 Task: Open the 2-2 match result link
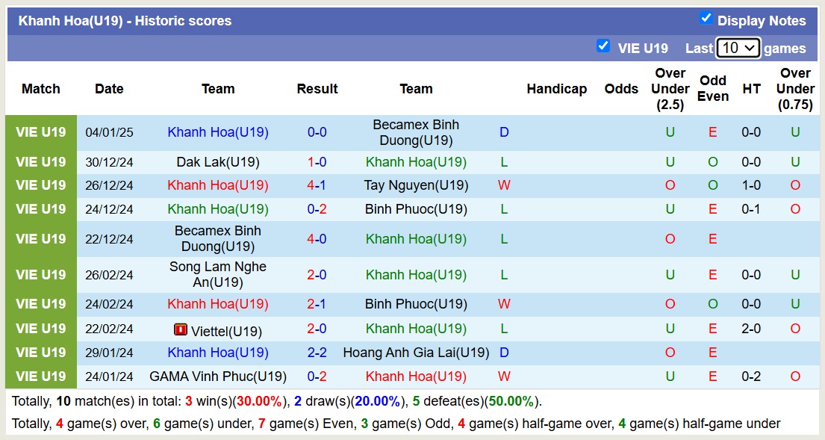(x=317, y=353)
